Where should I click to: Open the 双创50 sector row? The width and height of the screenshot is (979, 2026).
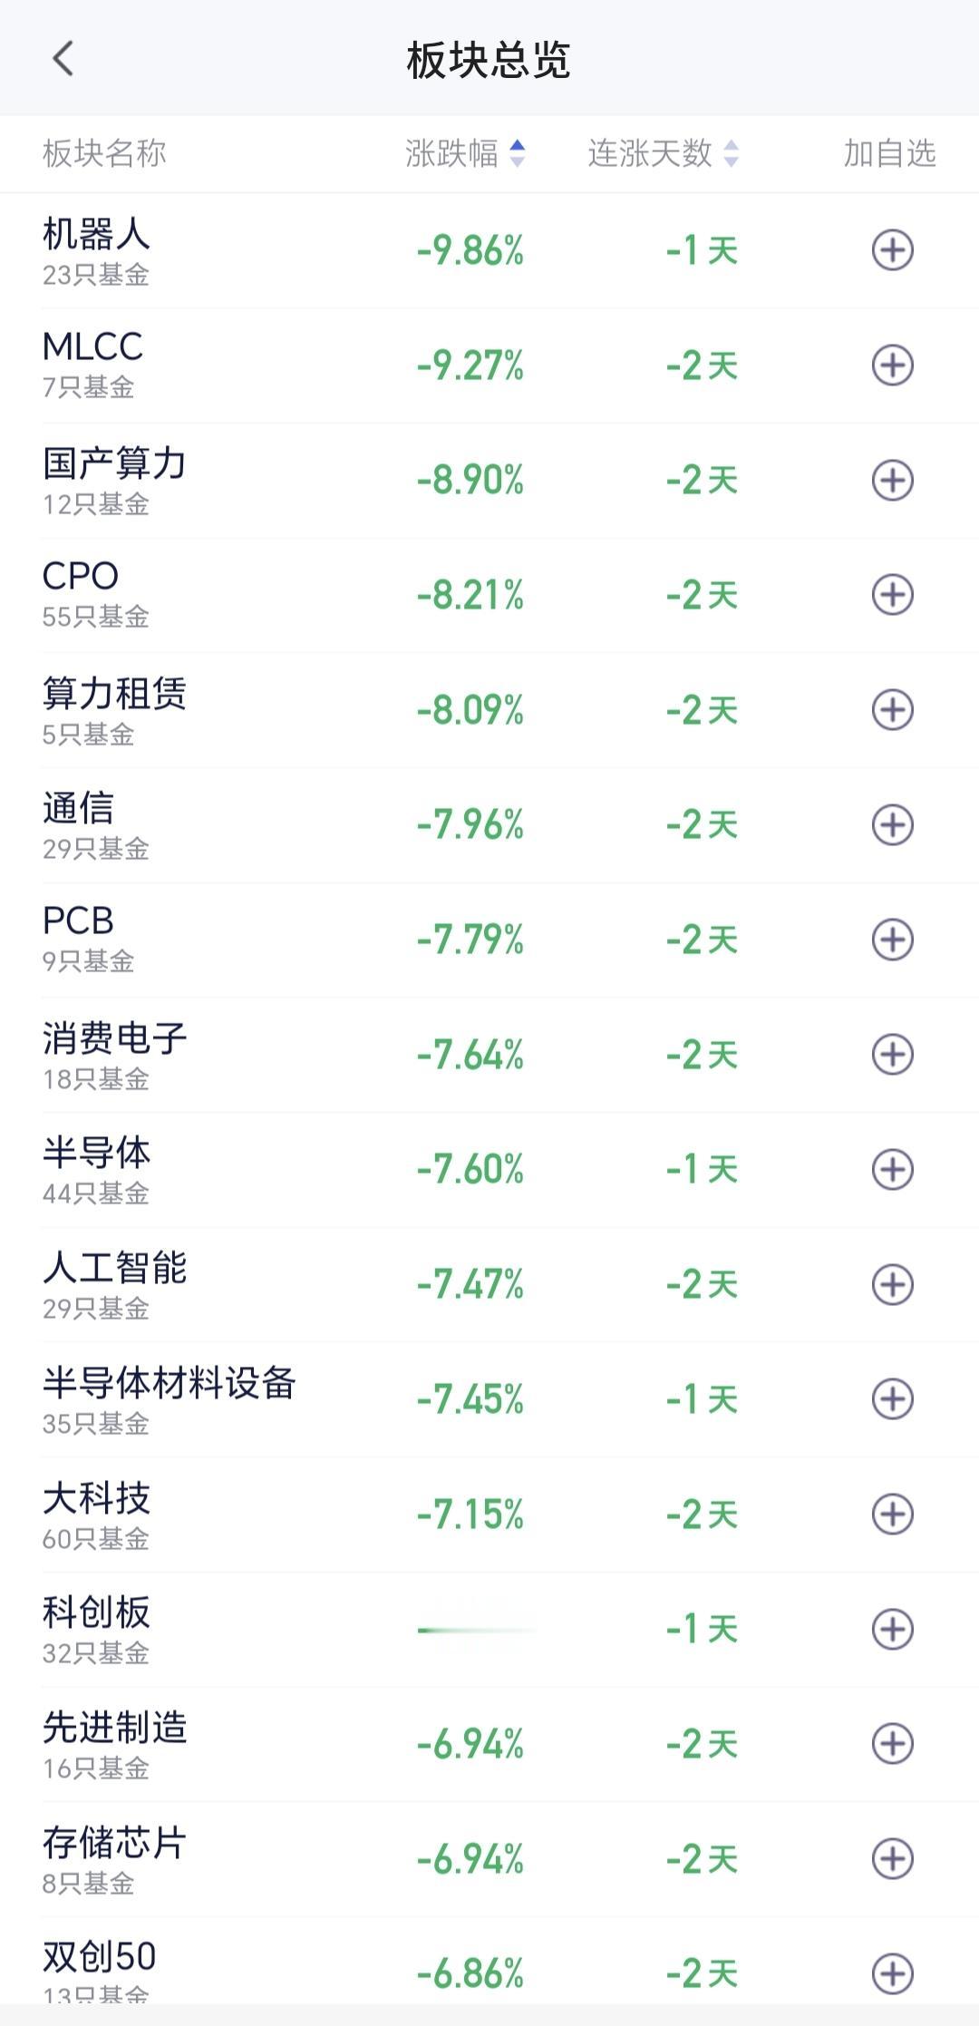[489, 1970]
